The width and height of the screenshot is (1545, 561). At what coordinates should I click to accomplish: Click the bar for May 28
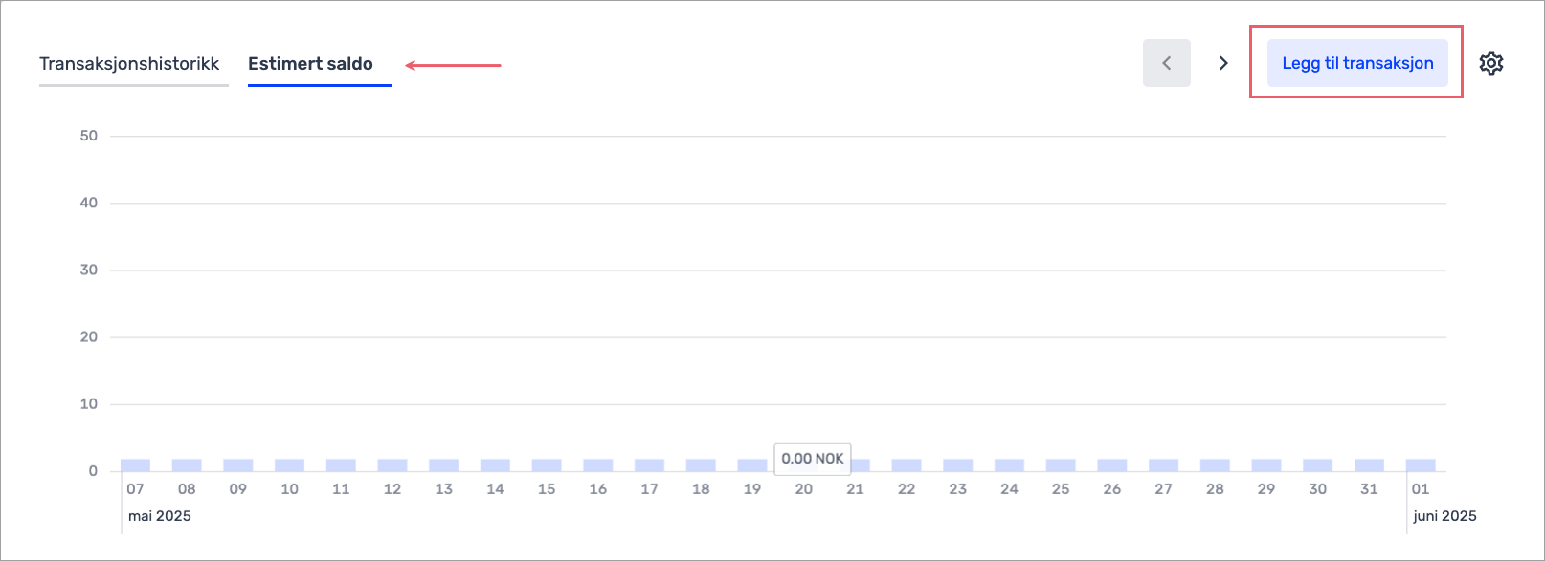pos(1215,465)
